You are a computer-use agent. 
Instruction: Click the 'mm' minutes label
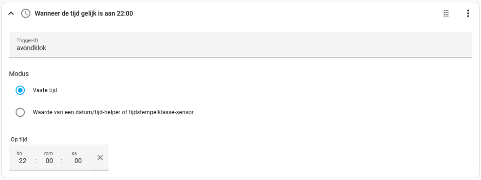pos(48,153)
